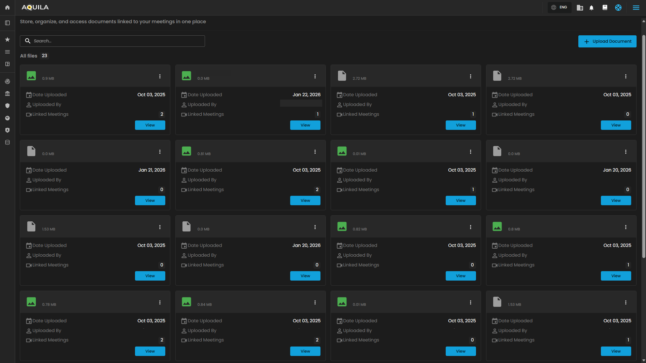The image size is (646, 363).
Task: Open the database icon in sidebar
Action: click(7, 142)
